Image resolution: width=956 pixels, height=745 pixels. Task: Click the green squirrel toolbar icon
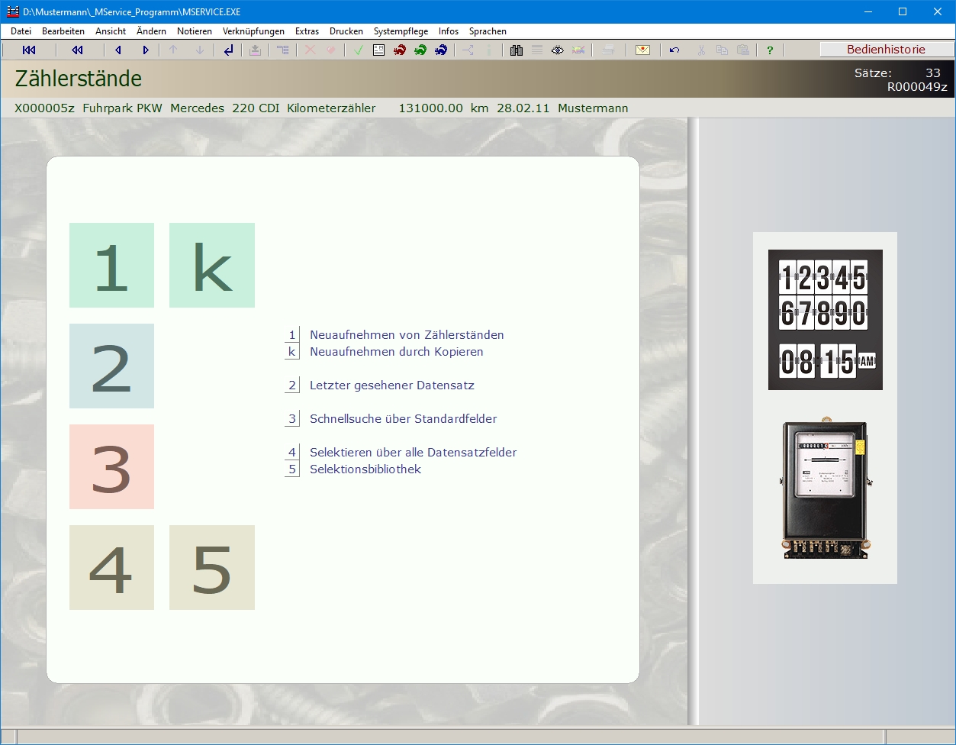(x=420, y=50)
